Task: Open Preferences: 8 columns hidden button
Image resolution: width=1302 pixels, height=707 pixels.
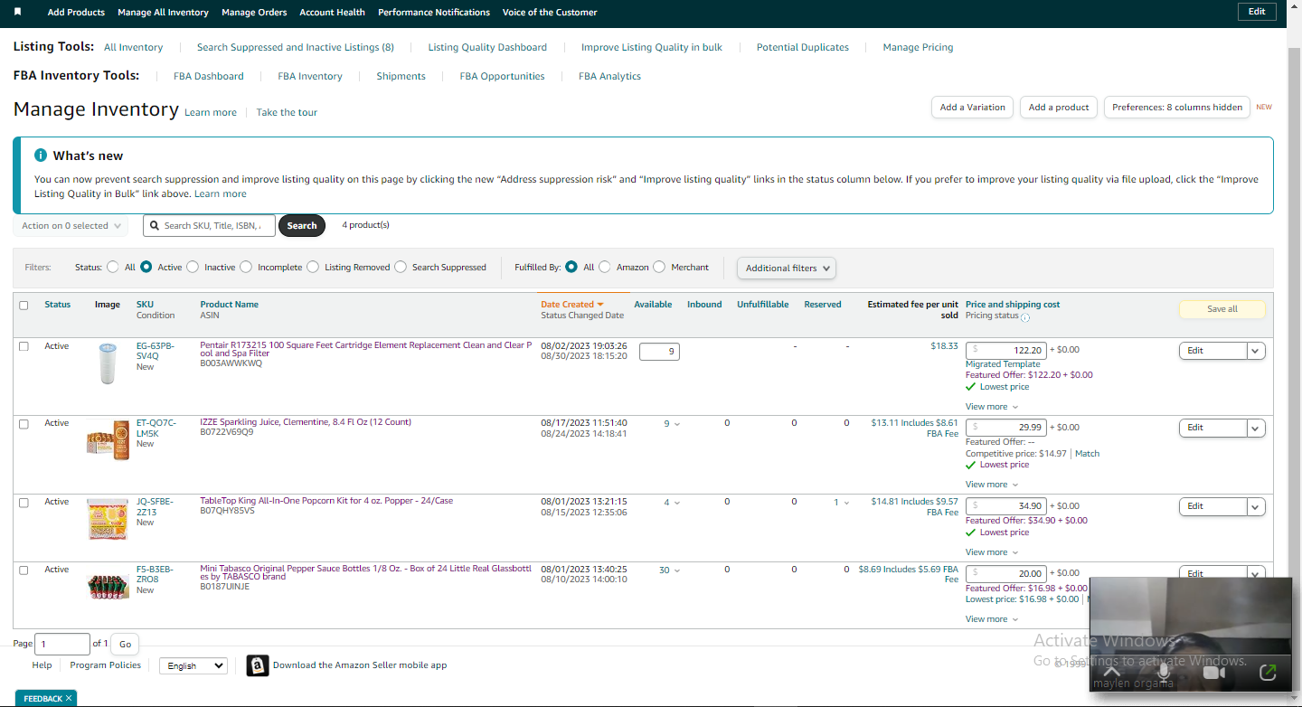Action: coord(1177,108)
